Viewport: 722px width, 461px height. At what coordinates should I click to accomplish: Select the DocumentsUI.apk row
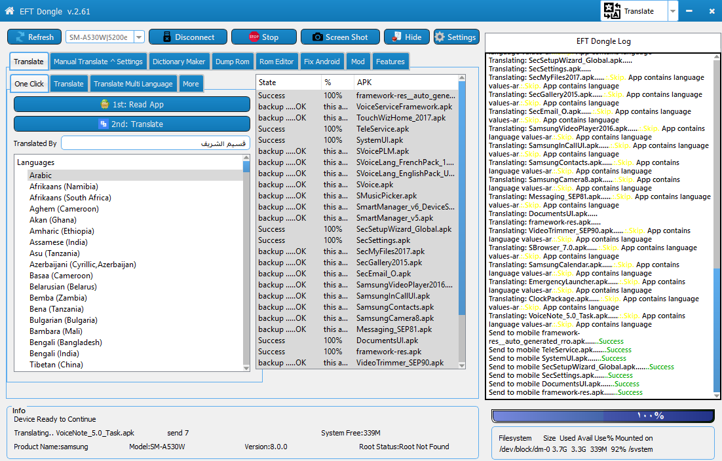357,341
